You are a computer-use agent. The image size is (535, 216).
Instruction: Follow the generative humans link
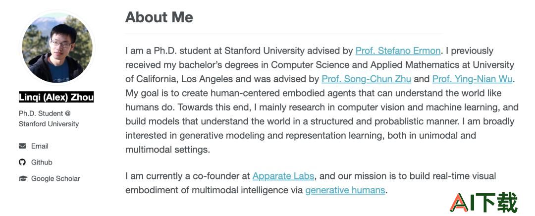pos(345,190)
